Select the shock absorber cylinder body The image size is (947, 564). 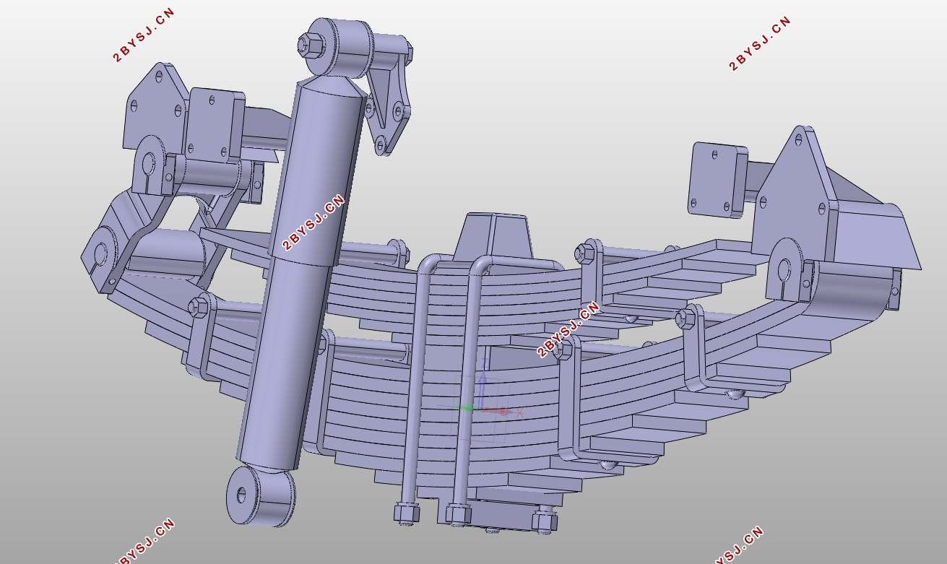(x=302, y=274)
